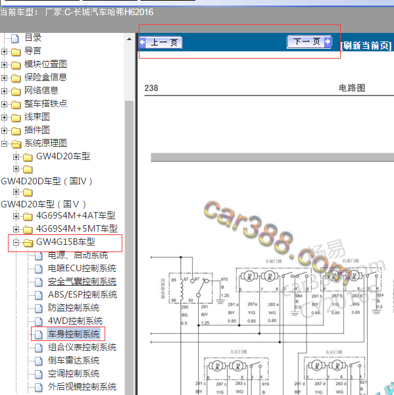Screen dimensions: 394x395
Task: Select GW4D20D车型（国IV）tree label
Action: click(47, 181)
